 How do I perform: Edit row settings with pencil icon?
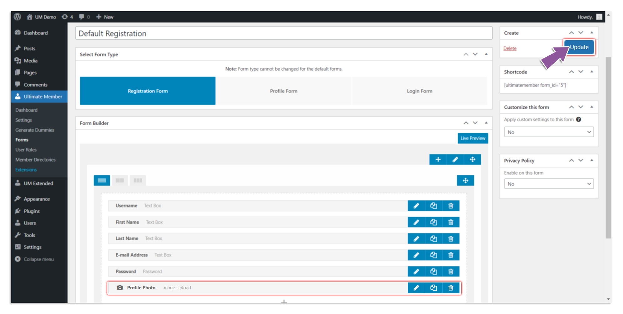[455, 159]
